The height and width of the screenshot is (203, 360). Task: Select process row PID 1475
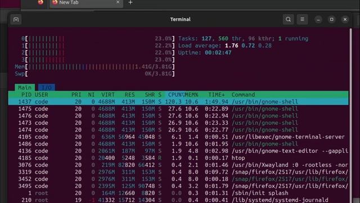178,109
